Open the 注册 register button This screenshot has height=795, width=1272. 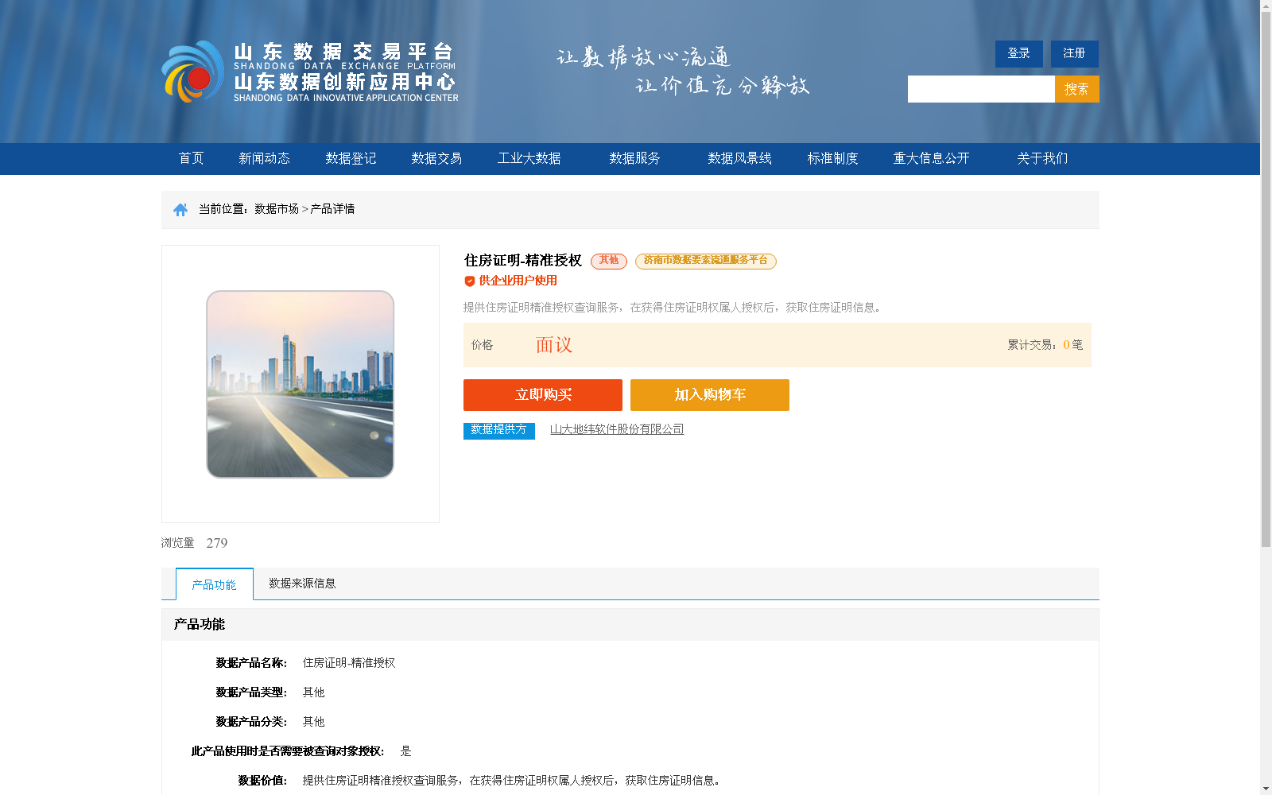coord(1074,53)
